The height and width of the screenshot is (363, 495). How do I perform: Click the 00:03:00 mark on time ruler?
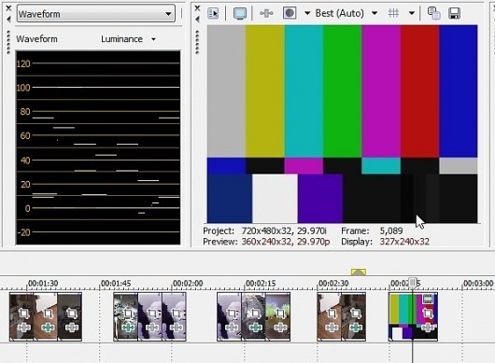[x=478, y=283]
